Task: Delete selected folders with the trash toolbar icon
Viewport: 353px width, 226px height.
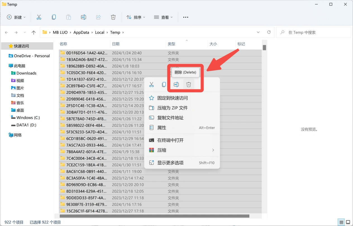Action: point(113,17)
